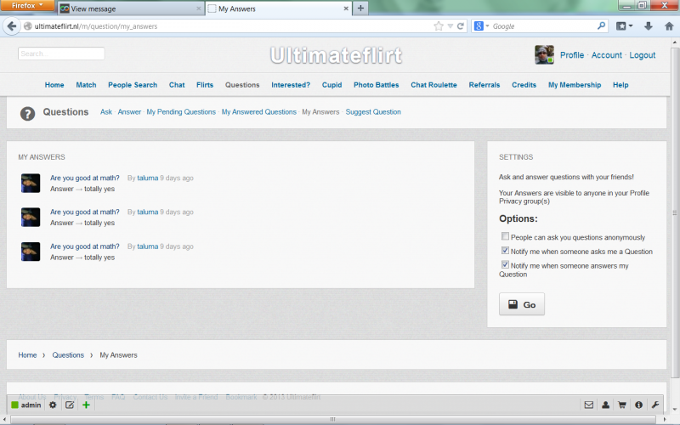
Task: Open the Interested? menu item
Action: pos(291,85)
